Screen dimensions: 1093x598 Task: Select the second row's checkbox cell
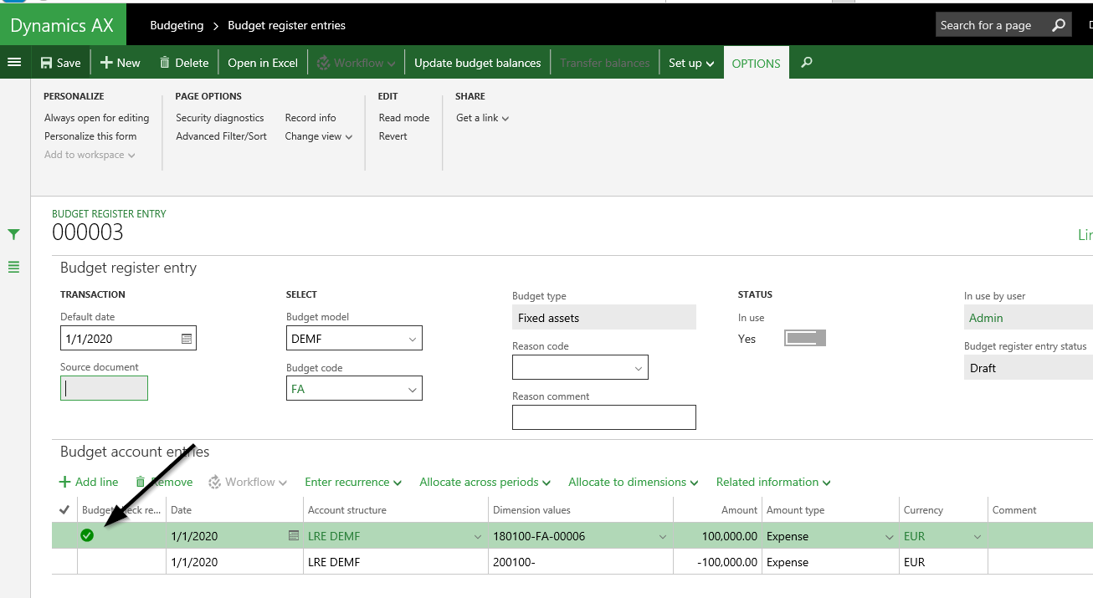coord(64,562)
